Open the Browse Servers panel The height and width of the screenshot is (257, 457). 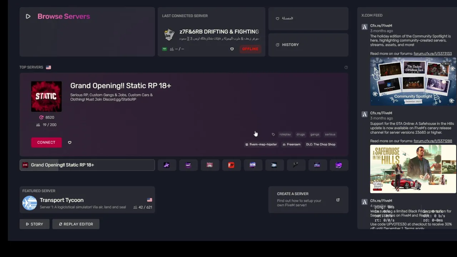tap(87, 32)
